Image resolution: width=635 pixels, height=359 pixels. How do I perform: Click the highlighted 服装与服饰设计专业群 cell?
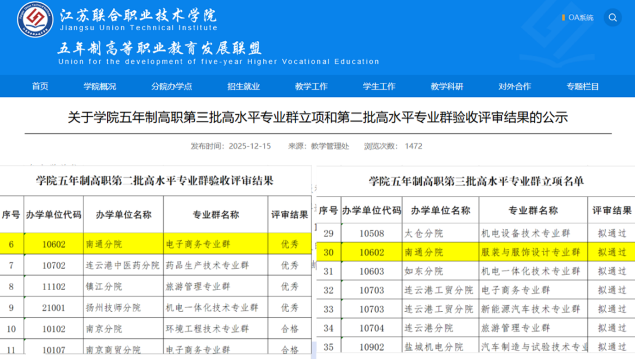tap(530, 253)
